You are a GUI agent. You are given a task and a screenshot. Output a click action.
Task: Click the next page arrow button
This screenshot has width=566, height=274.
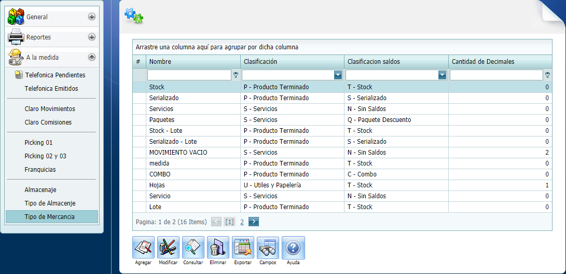point(253,222)
